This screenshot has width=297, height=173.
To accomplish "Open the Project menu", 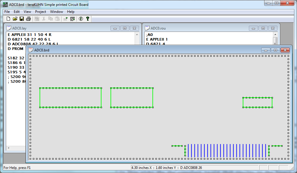I will coord(40,12).
